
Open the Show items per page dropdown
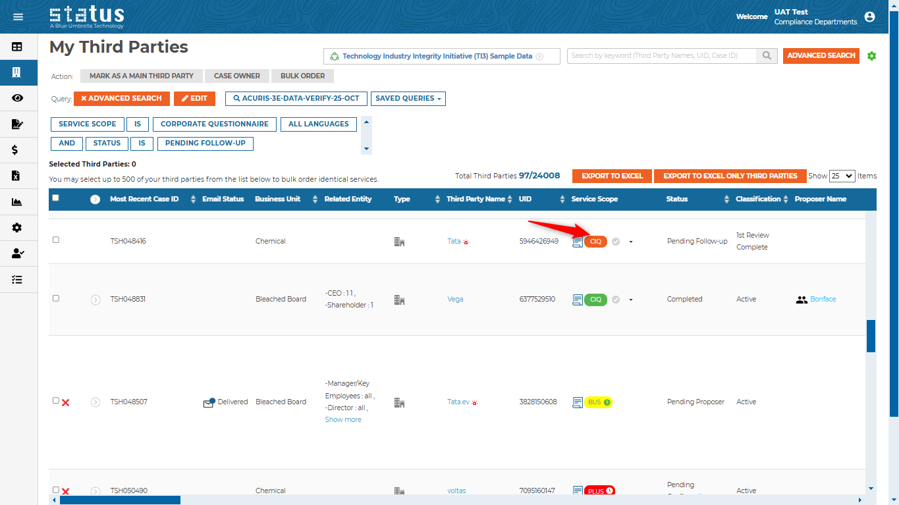click(x=842, y=176)
